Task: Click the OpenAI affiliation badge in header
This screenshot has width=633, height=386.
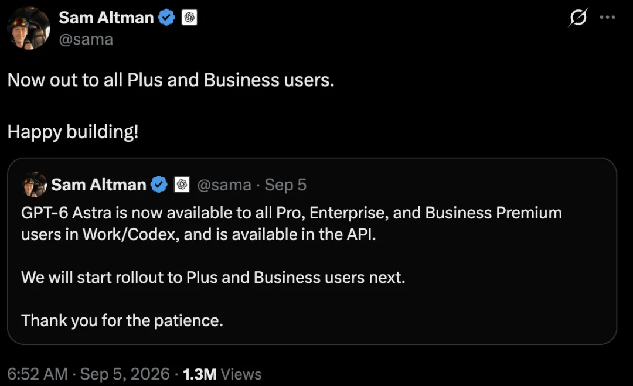Action: pos(189,18)
